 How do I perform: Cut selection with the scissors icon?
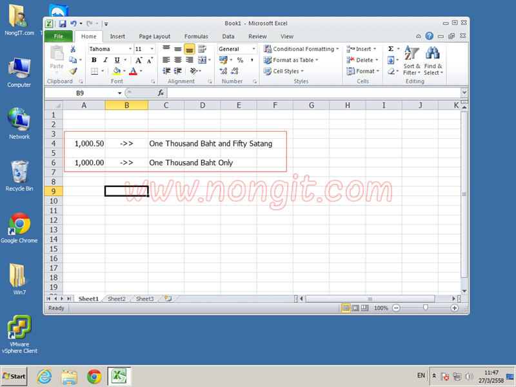pyautogui.click(x=73, y=49)
